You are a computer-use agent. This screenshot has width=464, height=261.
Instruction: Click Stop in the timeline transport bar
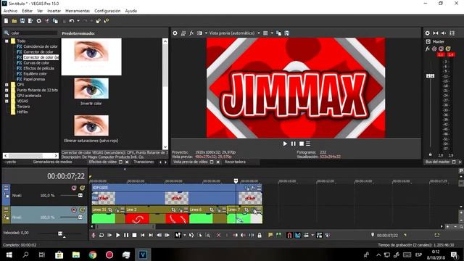click(134, 235)
